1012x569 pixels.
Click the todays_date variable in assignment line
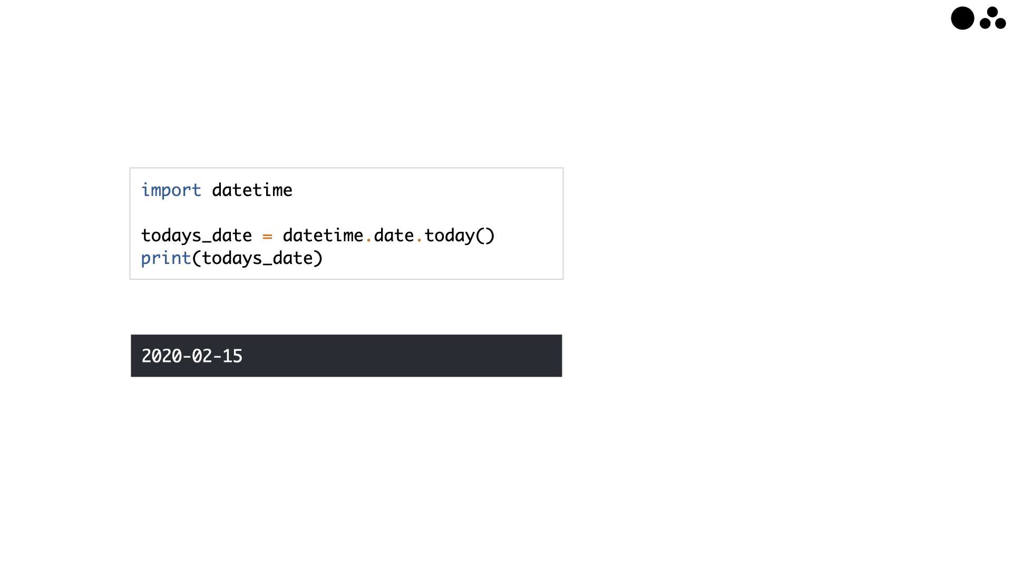197,236
